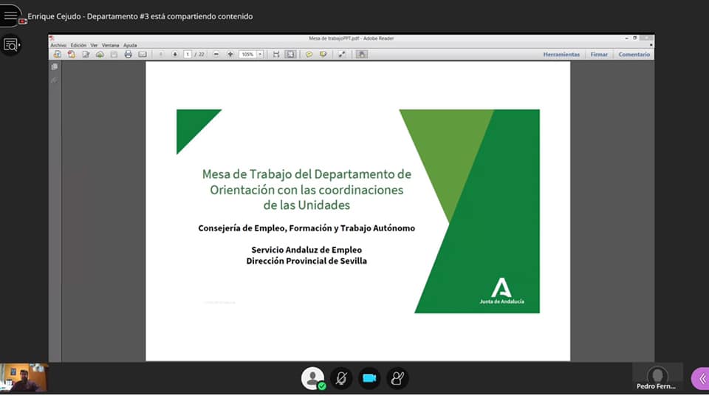The image size is (709, 396).
Task: Open the Ver menu
Action: coord(94,45)
